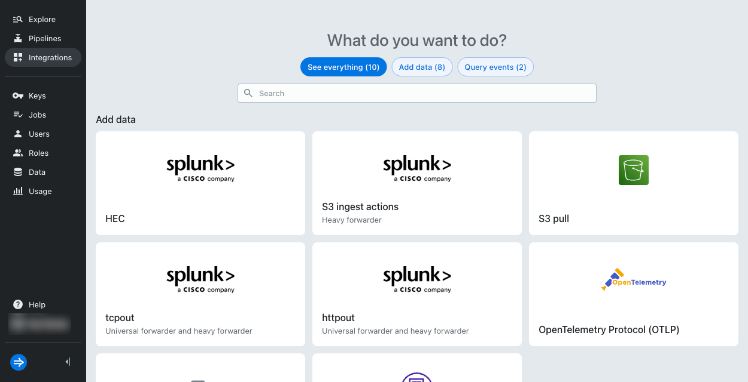Click the Data database icon

pos(18,172)
